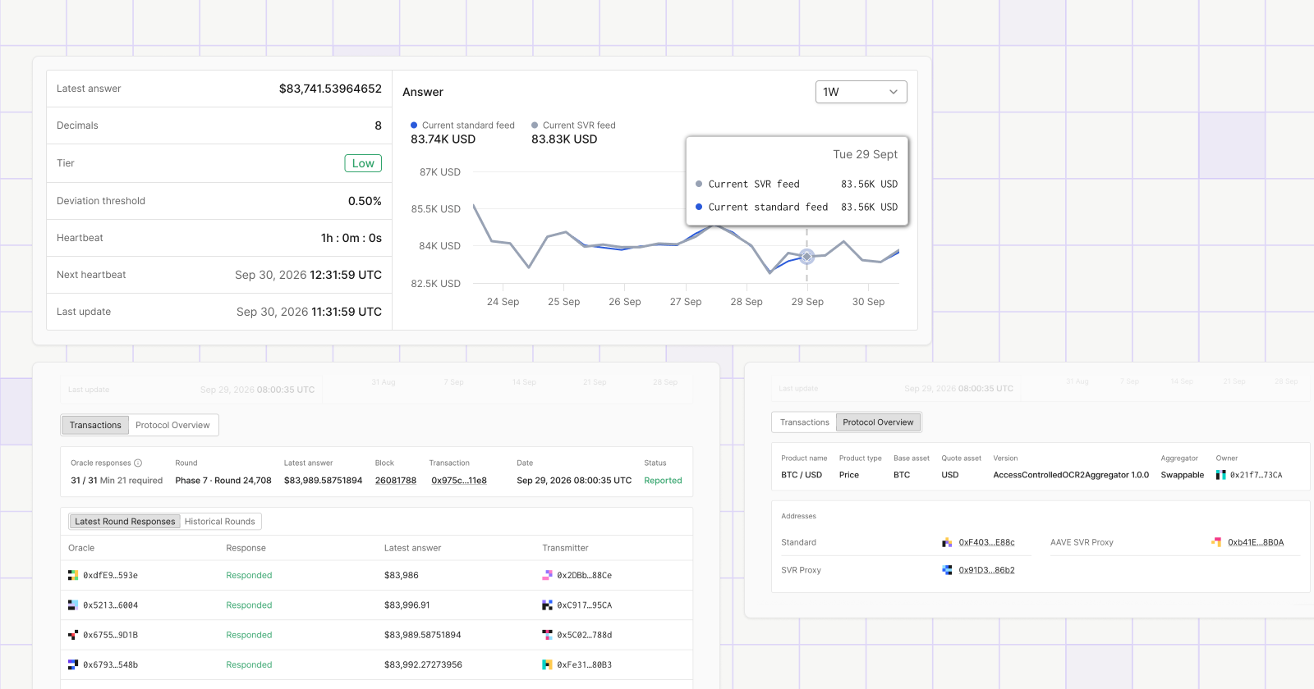Click oracle identicon for 0x6793...548b

[73, 664]
